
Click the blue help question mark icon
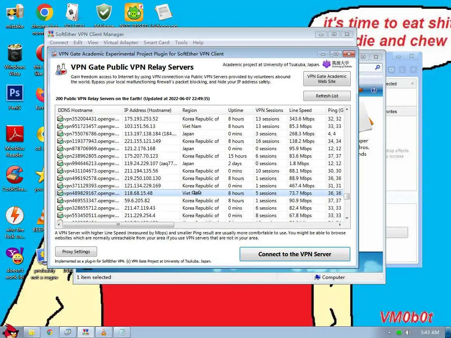click(x=373, y=90)
